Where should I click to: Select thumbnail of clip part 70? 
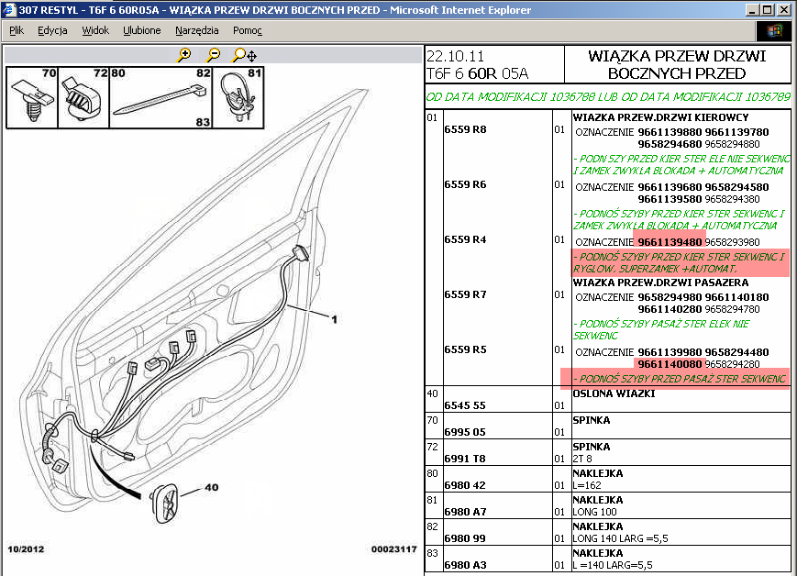click(32, 97)
